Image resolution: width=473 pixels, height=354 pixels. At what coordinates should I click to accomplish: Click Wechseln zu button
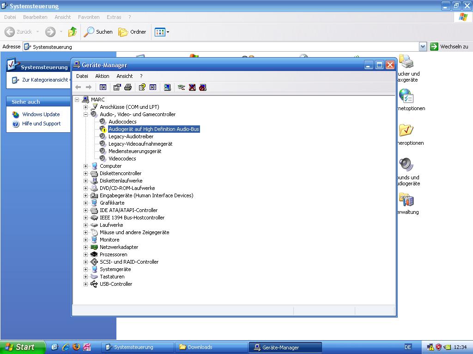pyautogui.click(x=449, y=47)
